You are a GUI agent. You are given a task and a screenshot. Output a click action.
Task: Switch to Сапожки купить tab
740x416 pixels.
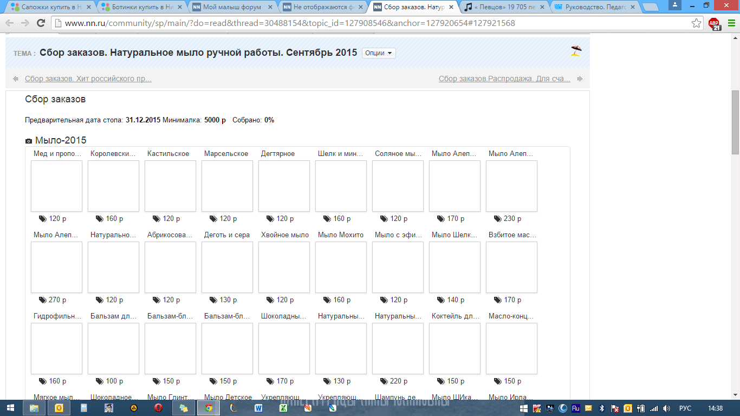50,8
